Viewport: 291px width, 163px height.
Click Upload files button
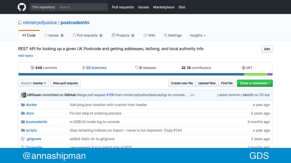click(207, 83)
